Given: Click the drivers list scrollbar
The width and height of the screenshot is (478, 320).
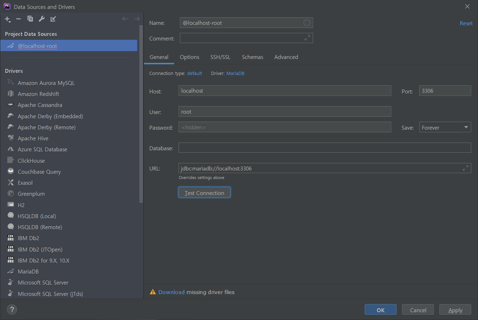Looking at the screenshot, I should [141, 114].
